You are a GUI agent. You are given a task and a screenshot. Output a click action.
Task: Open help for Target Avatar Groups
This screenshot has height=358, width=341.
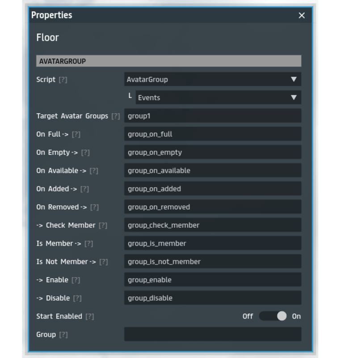coord(116,116)
